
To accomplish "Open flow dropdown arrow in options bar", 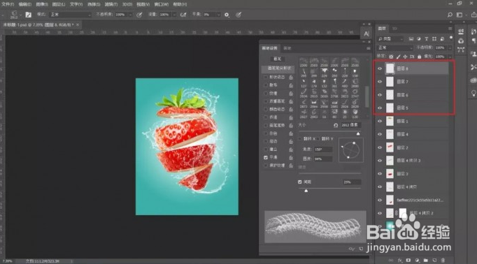I will [175, 15].
